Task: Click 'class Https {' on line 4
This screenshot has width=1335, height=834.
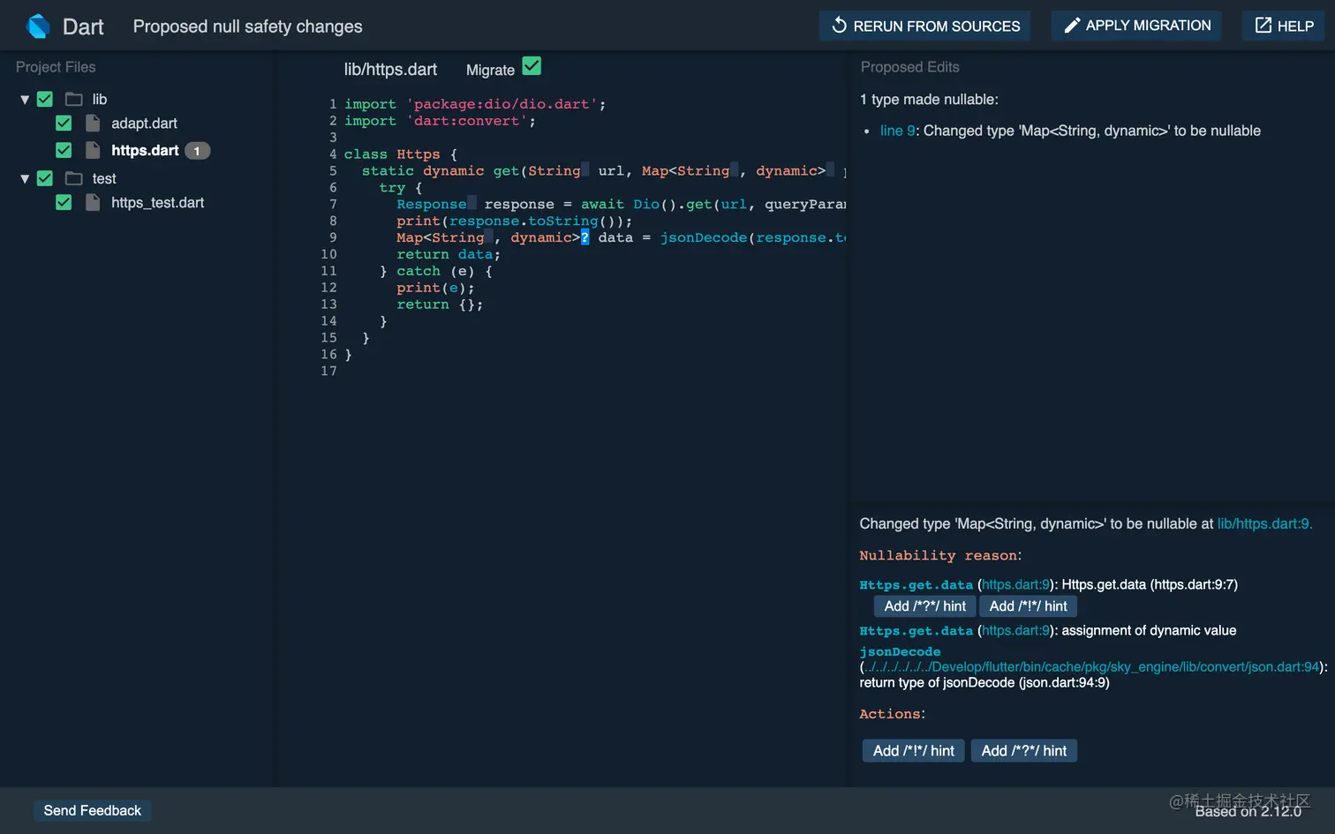Action: pyautogui.click(x=401, y=154)
